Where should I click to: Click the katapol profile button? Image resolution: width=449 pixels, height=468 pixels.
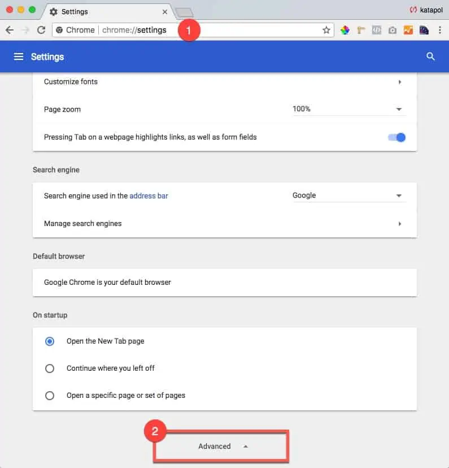426,10
